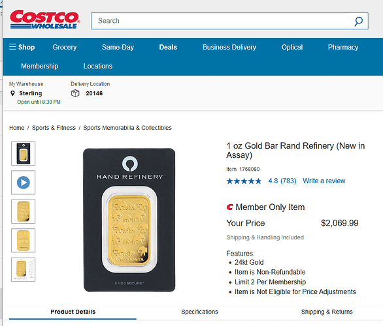Select the fourth thumbnail showing bar back
This screenshot has height=326, width=383.
pyautogui.click(x=24, y=241)
